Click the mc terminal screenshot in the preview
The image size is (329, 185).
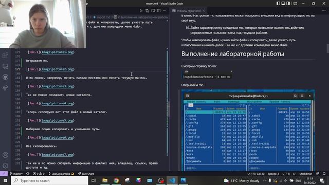[248, 130]
